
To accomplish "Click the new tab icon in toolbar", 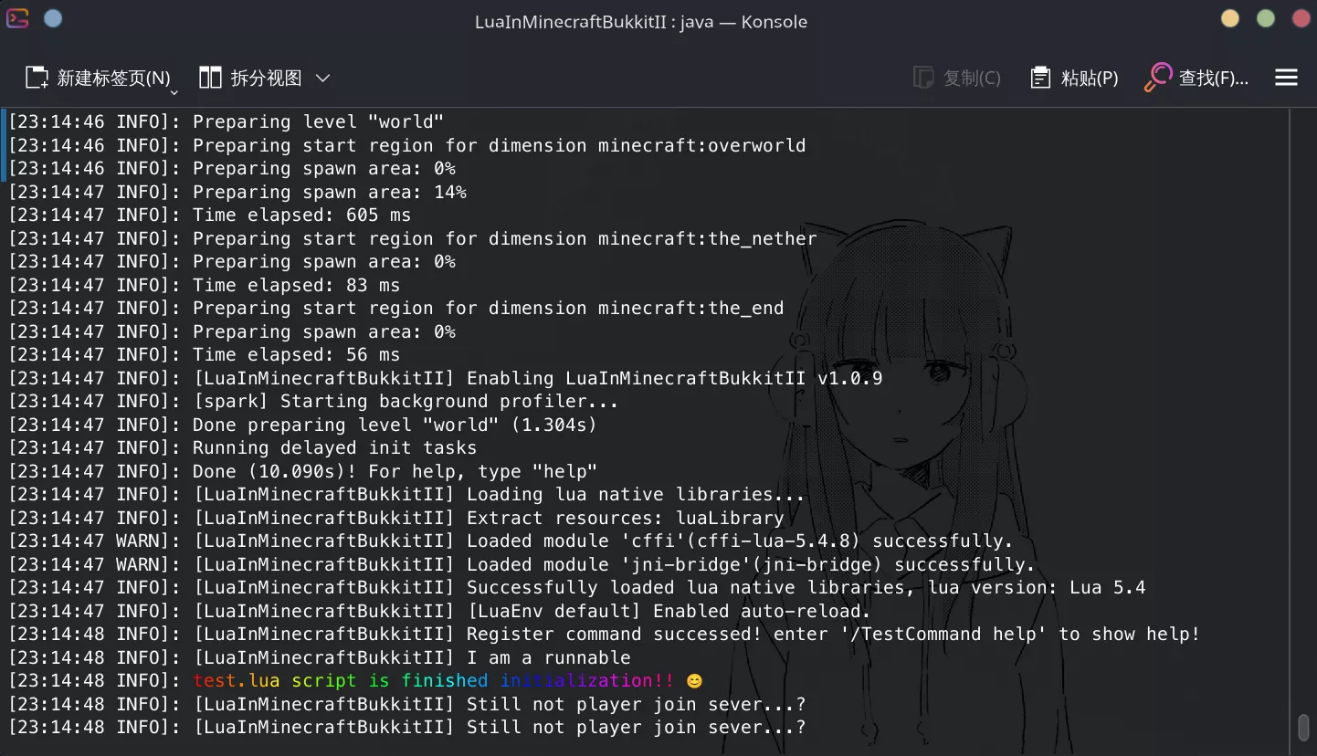I will (x=37, y=79).
